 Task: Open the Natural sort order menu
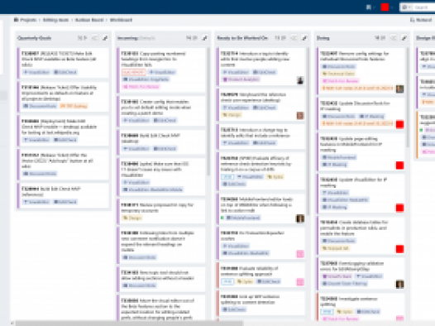point(421,20)
